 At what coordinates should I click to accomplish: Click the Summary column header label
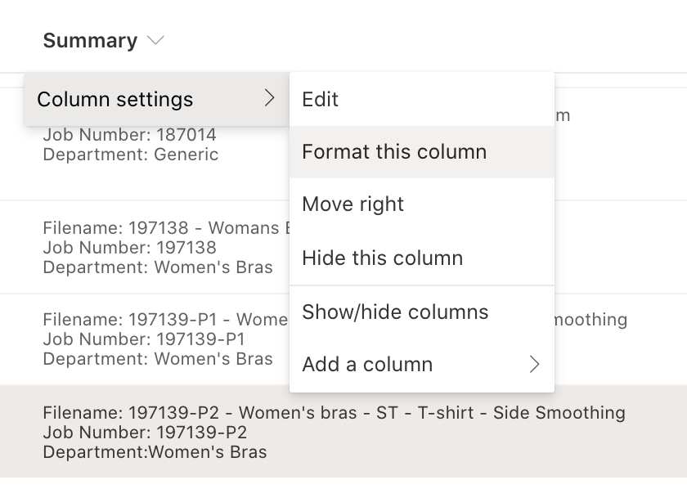pyautogui.click(x=90, y=40)
